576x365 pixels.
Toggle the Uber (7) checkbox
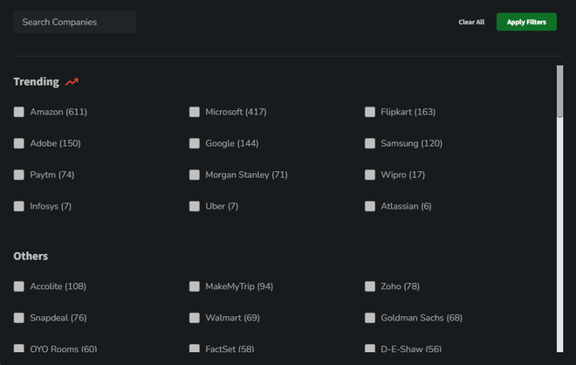[195, 206]
